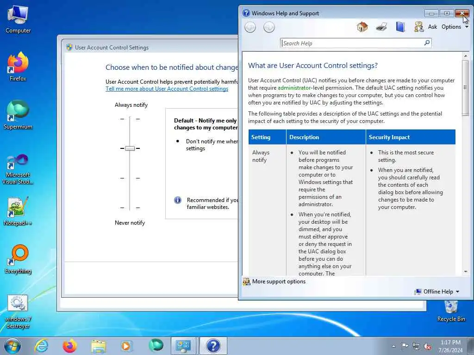Screen dimensions: 474x355
Task: Browse Help contents via blue book icon
Action: 400,27
